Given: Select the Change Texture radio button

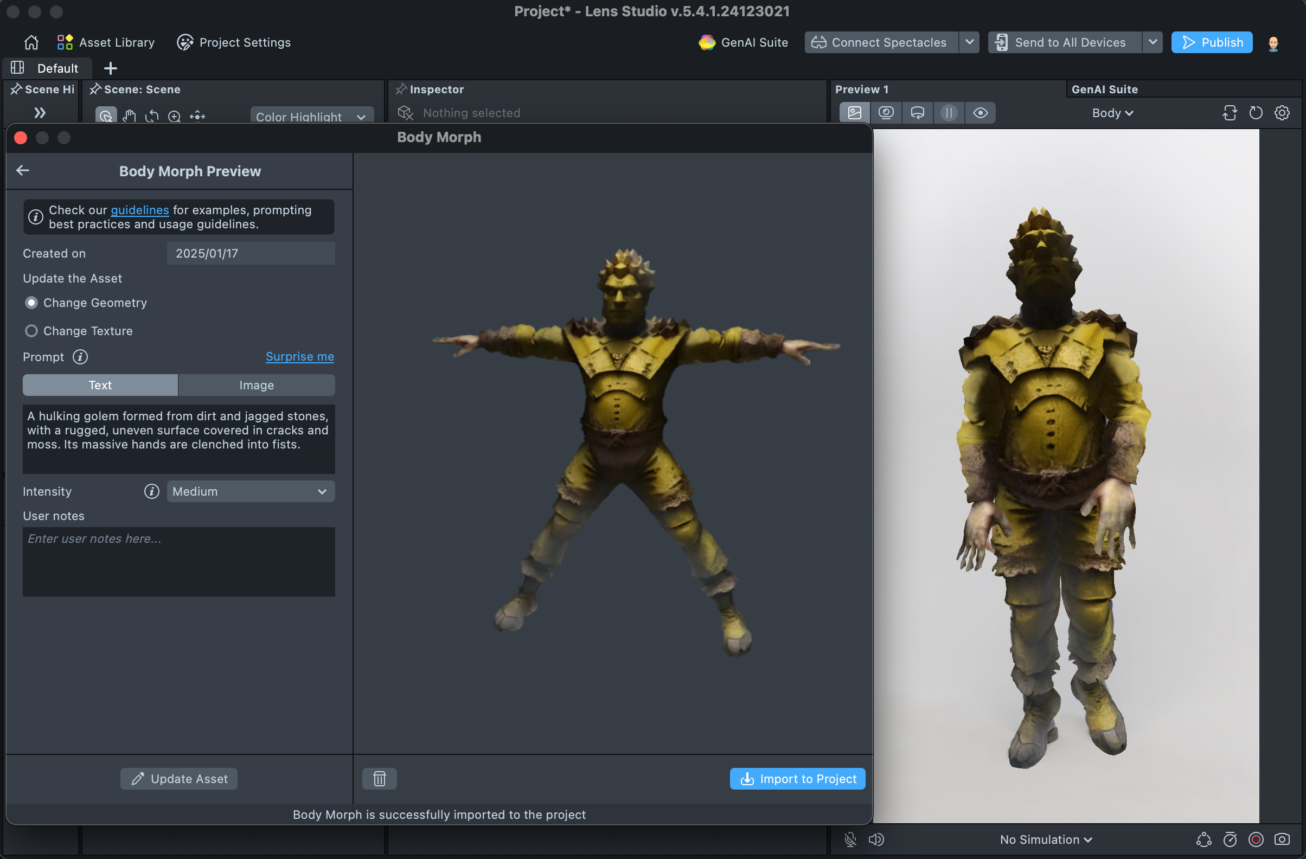Looking at the screenshot, I should click(x=31, y=331).
